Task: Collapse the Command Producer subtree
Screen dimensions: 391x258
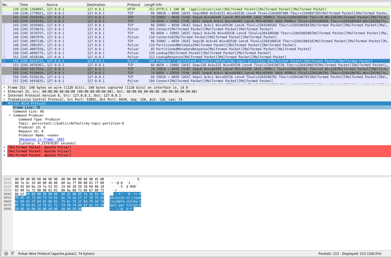Action: tap(10, 115)
